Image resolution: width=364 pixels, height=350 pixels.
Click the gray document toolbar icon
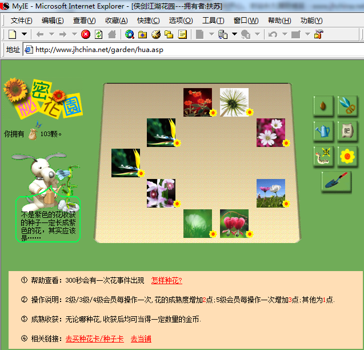coord(199,34)
